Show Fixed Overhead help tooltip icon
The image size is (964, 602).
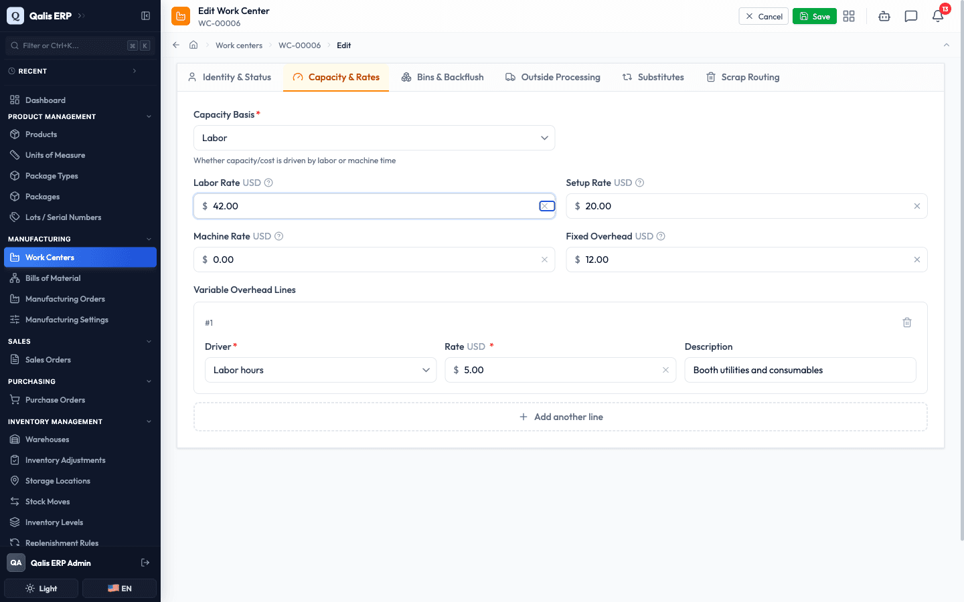[661, 236]
